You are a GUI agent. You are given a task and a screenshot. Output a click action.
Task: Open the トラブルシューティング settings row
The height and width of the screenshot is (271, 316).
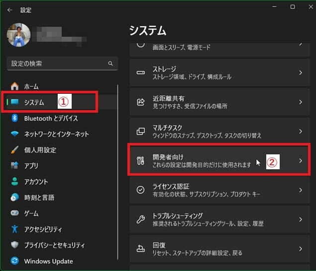(219, 219)
